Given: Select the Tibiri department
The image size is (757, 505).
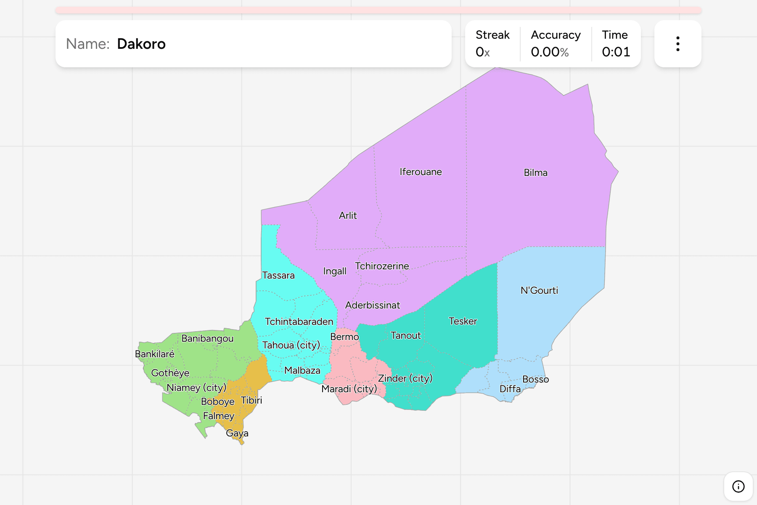Looking at the screenshot, I should [x=251, y=400].
